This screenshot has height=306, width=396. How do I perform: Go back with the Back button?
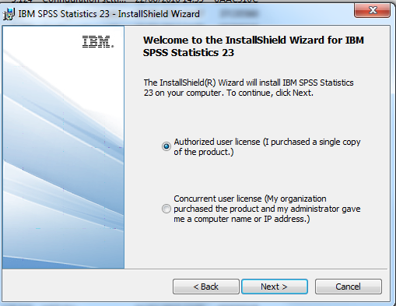click(x=206, y=287)
